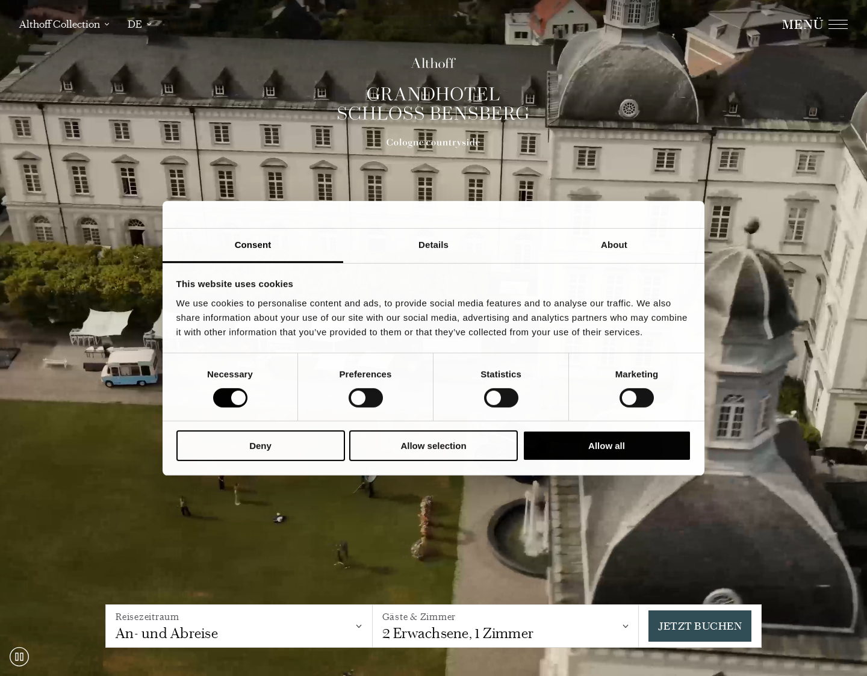Open the DE language selector
This screenshot has height=676, width=867.
pyautogui.click(x=139, y=24)
